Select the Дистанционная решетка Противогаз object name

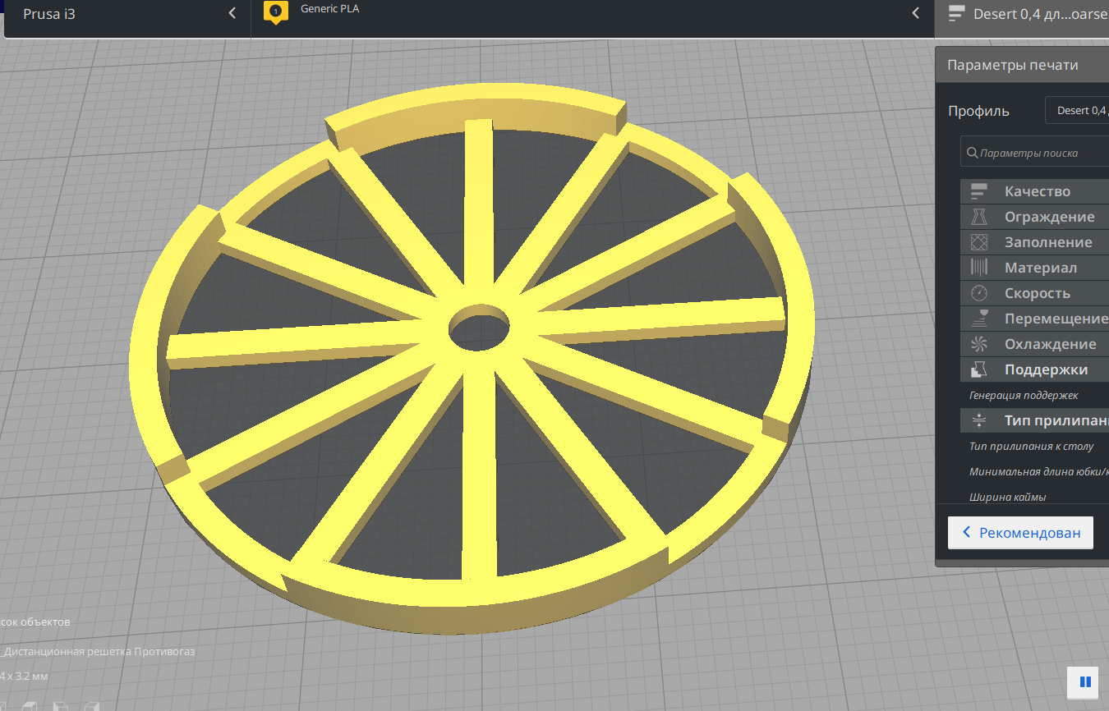tap(99, 651)
